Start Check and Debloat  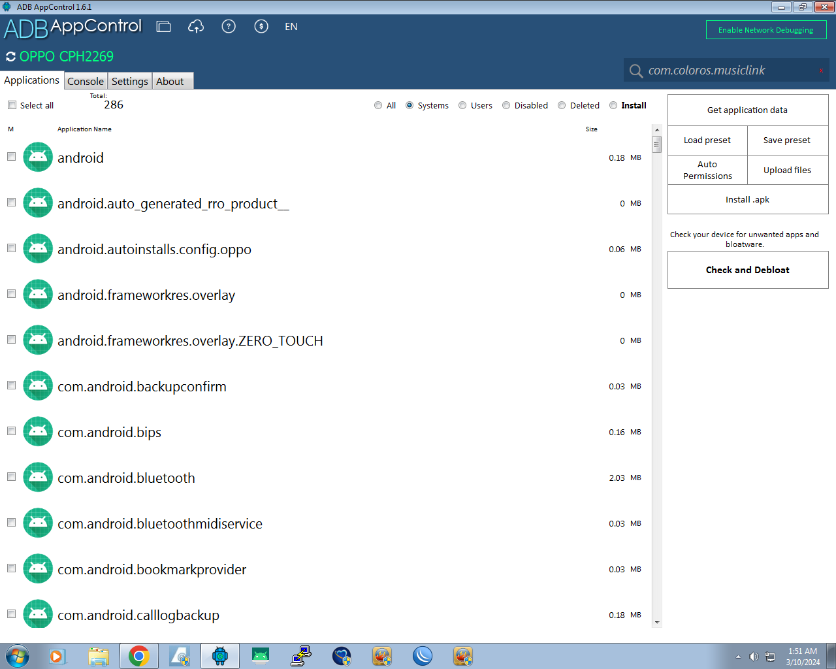point(748,270)
